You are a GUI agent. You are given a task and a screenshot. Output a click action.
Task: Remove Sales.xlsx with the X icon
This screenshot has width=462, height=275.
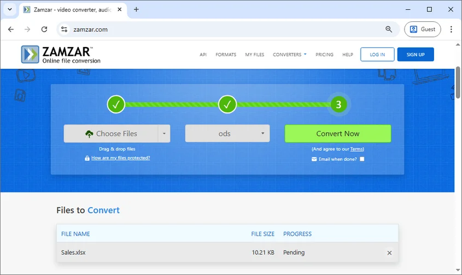389,253
